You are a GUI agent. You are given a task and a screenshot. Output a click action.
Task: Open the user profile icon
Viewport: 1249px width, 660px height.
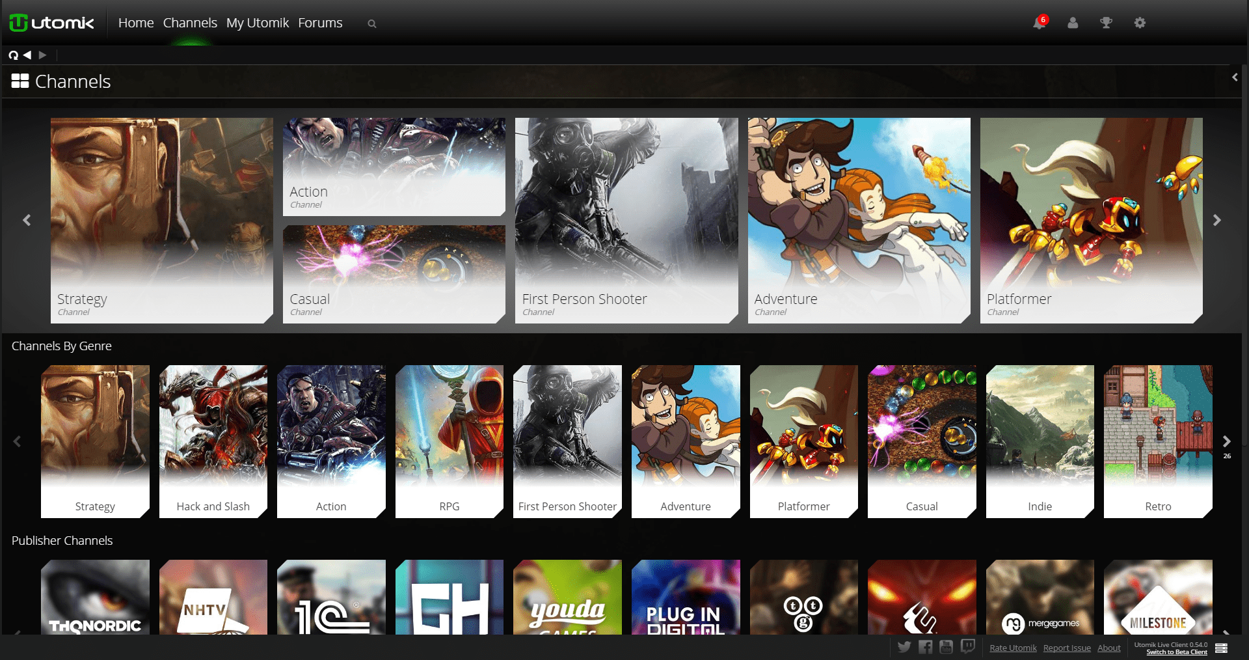[x=1073, y=23]
